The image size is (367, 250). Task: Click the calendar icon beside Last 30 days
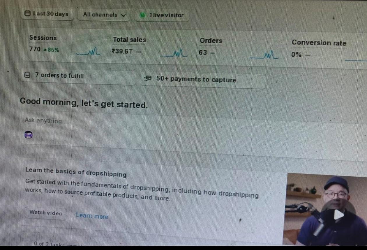(x=27, y=13)
